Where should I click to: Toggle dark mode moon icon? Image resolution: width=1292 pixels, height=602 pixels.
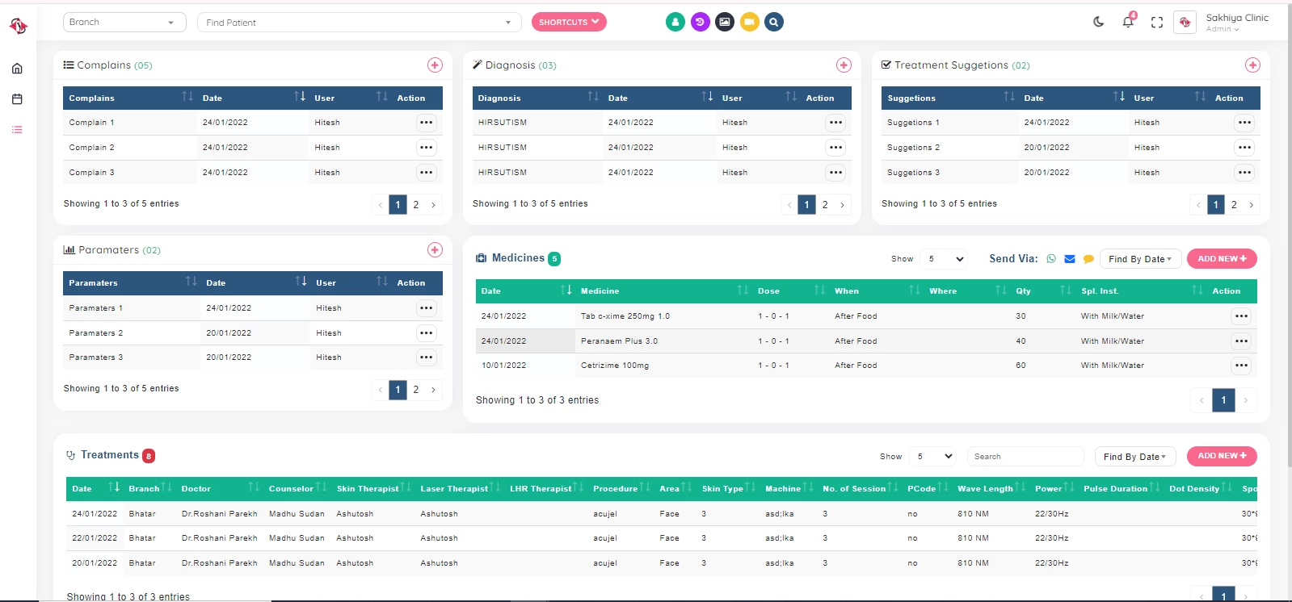coord(1099,22)
